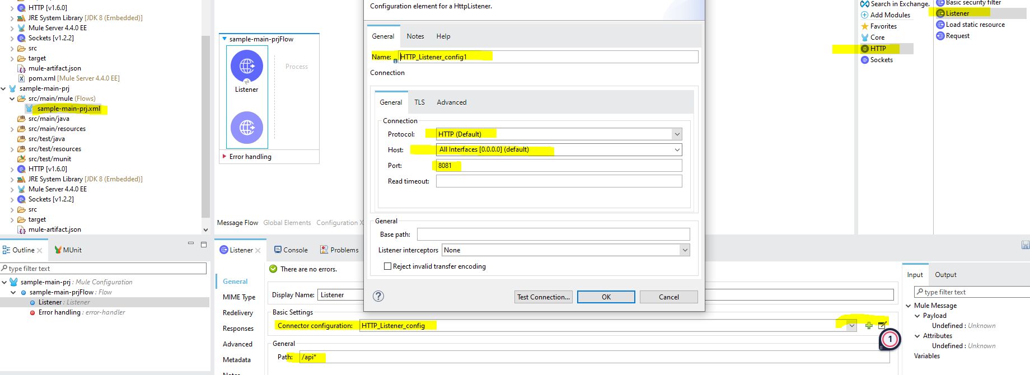Click the Outline filter text box

point(104,269)
